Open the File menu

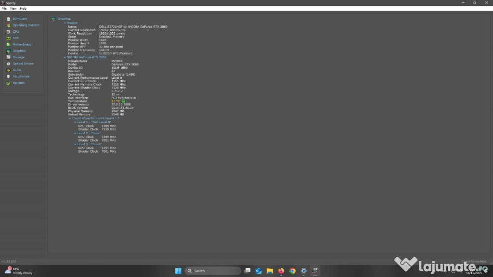(4, 9)
